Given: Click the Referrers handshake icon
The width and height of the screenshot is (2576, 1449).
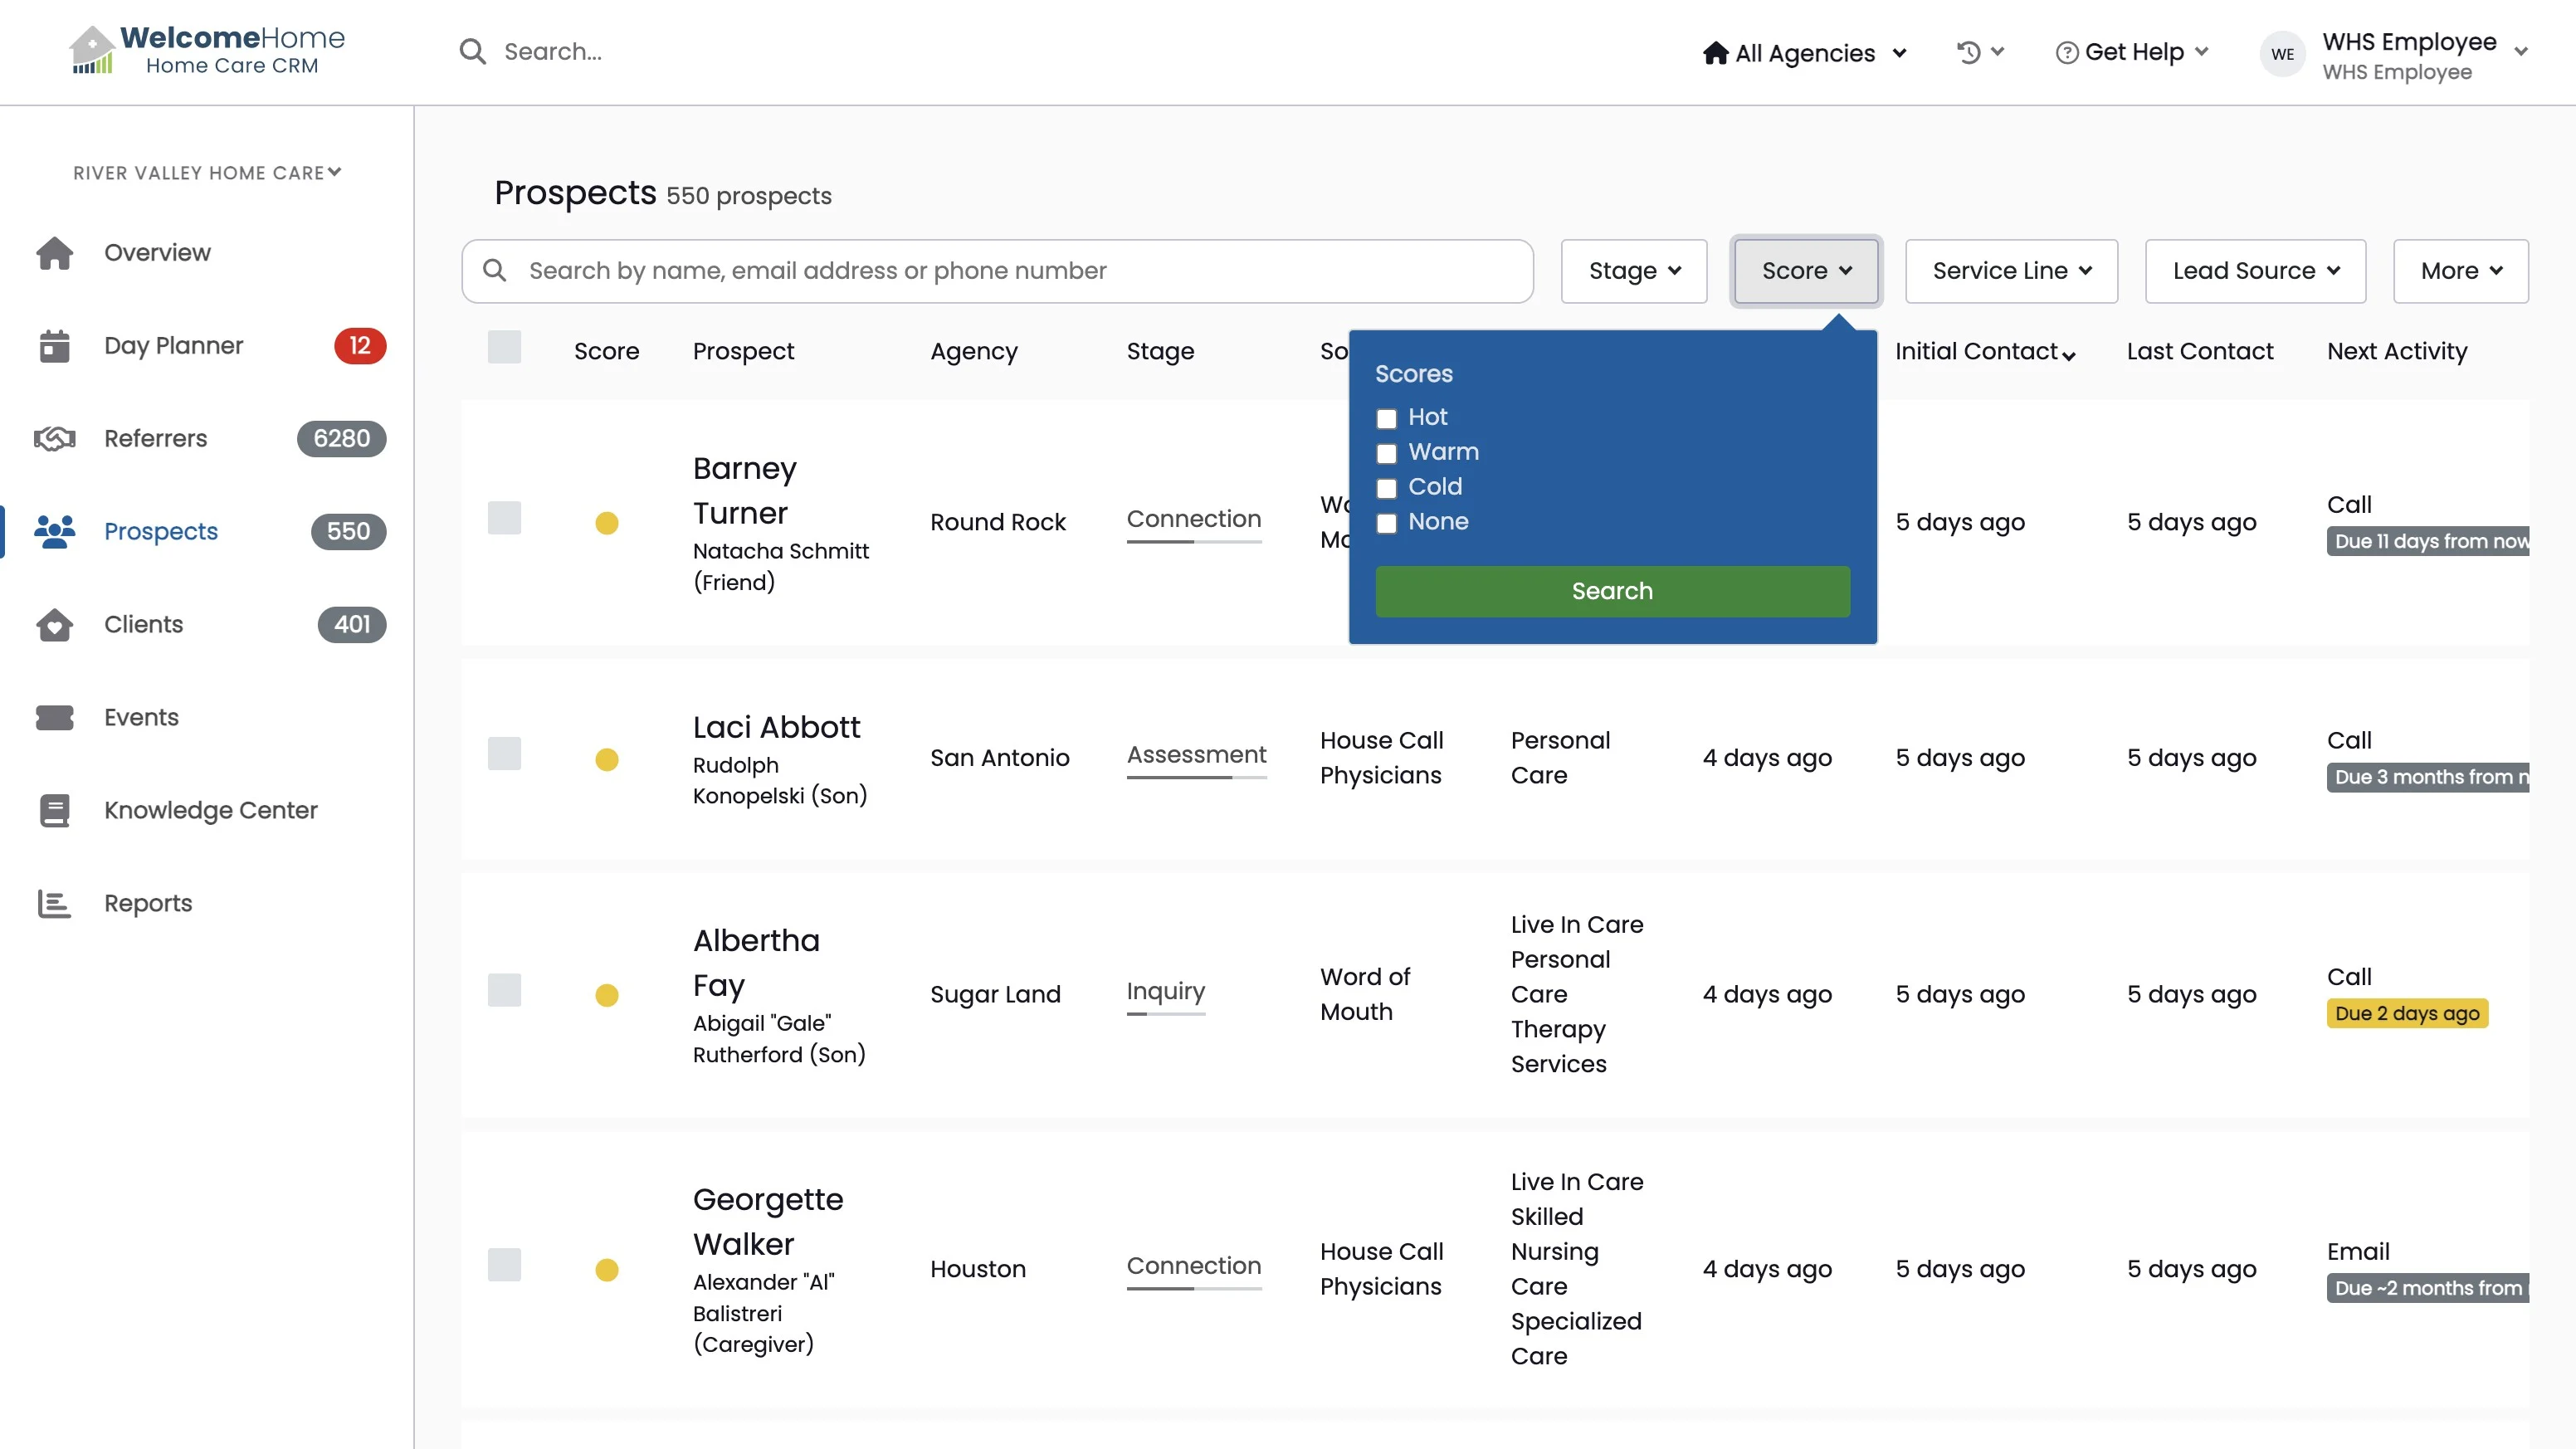Looking at the screenshot, I should pos(54,439).
